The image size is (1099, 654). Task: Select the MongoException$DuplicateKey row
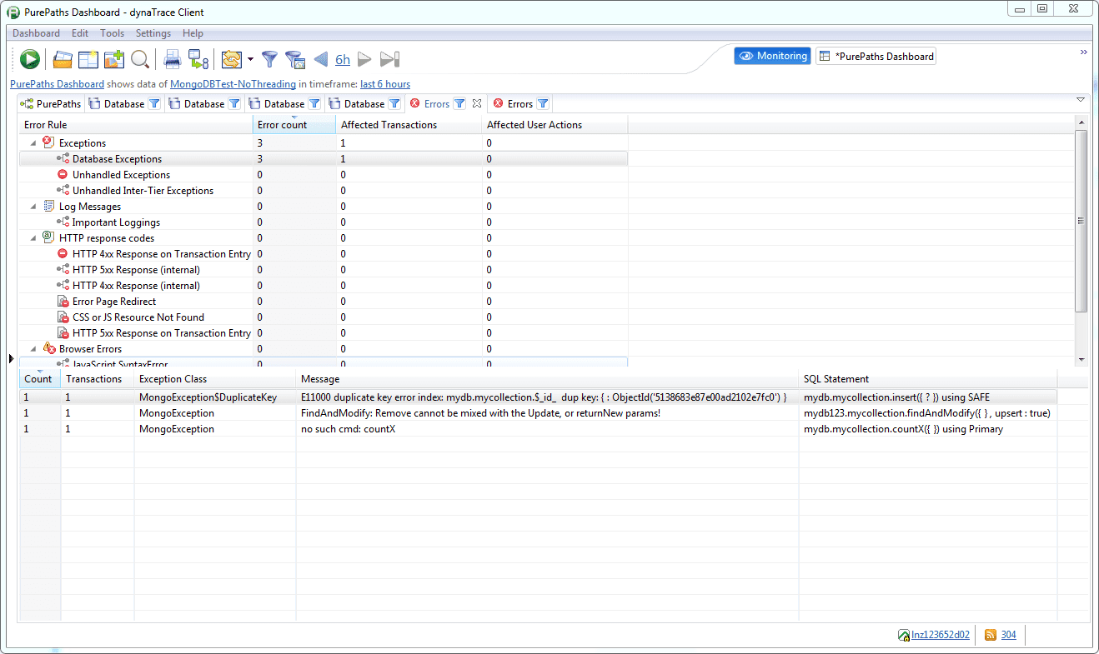[539, 397]
